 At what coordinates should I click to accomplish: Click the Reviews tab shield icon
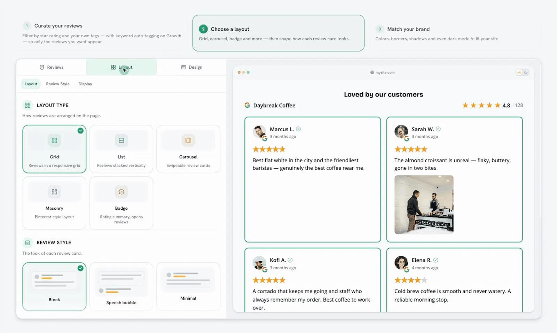42,67
